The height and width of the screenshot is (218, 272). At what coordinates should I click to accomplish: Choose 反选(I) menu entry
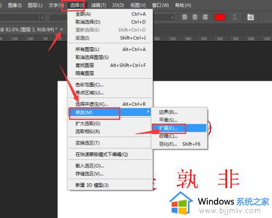(110, 38)
